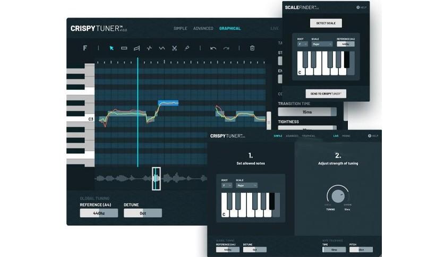Viewport: 444px width, 257px height.
Task: Enable Live mode in the front CrispyTuner window
Action: [336, 136]
